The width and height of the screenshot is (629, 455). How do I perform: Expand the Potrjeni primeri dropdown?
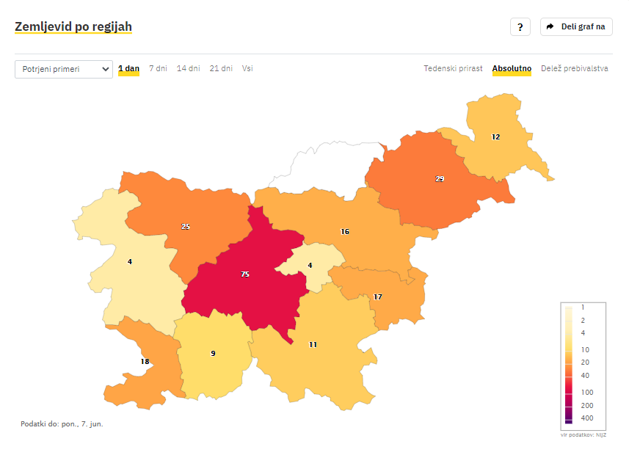pyautogui.click(x=64, y=69)
